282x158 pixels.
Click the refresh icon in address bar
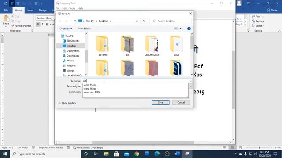(x=144, y=21)
